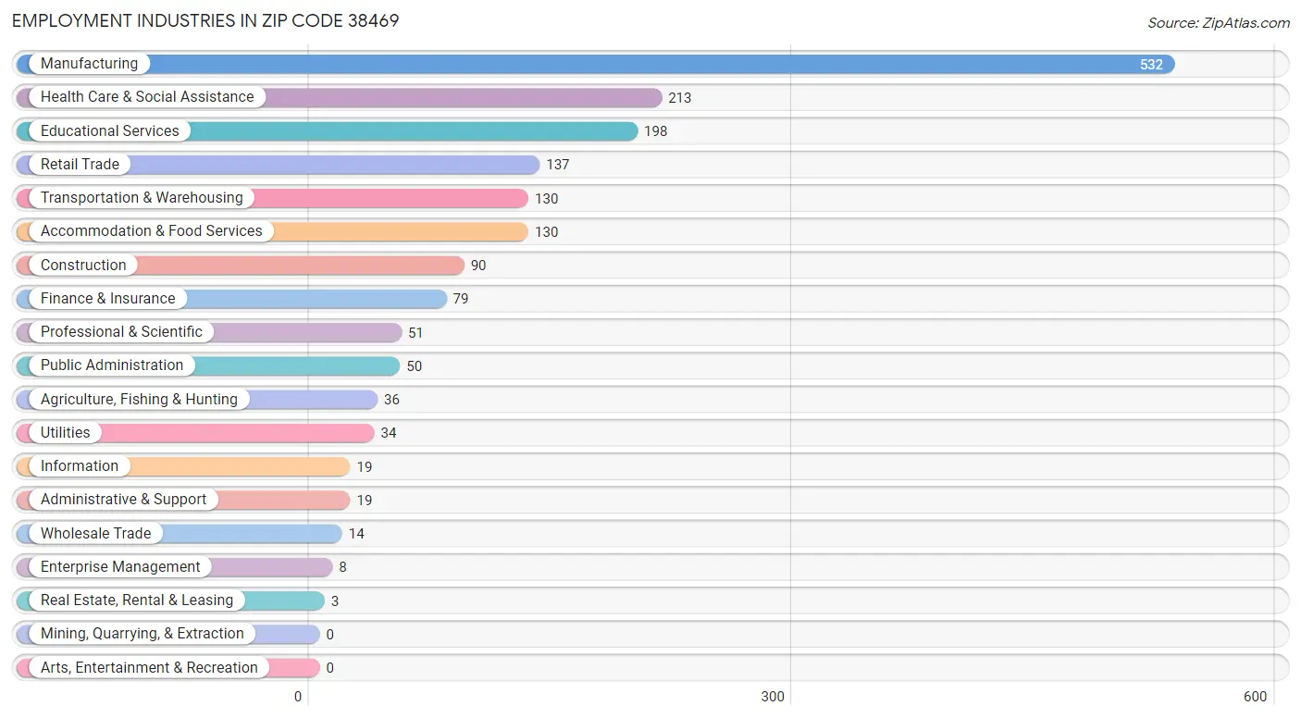
Task: Click the 300 axis tick label
Action: (773, 697)
